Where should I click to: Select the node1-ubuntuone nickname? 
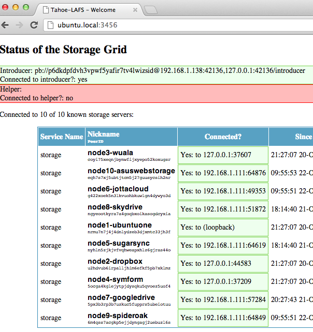point(120,225)
